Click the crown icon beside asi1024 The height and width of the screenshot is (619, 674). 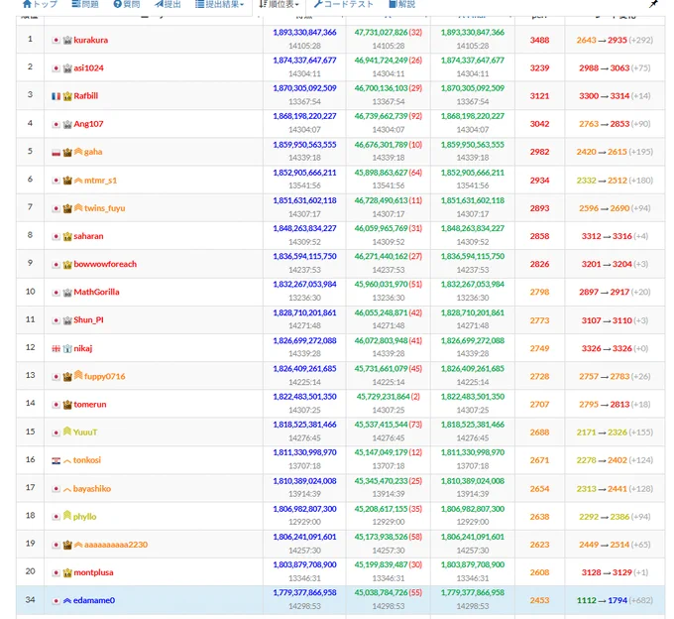[67, 68]
